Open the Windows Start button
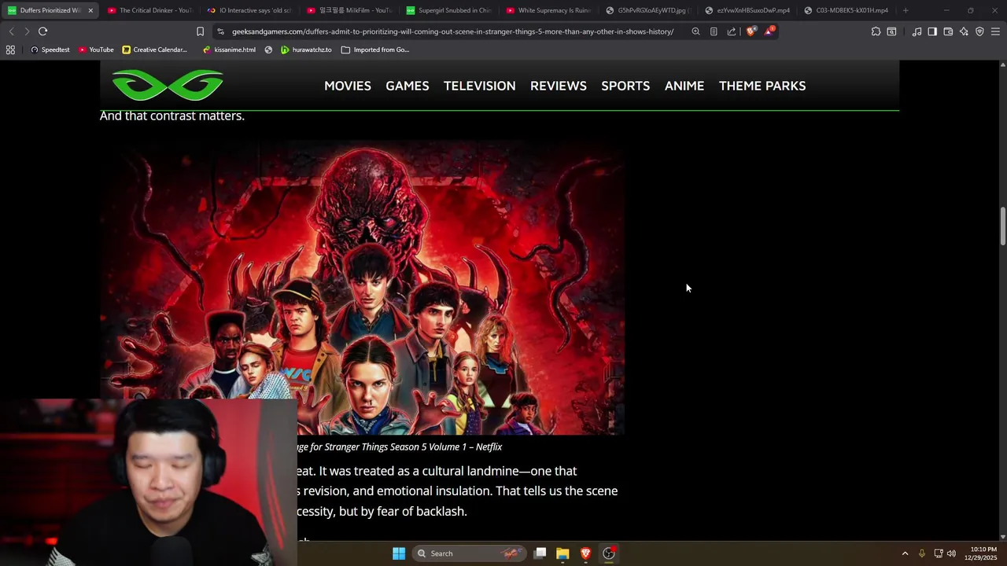Image resolution: width=1007 pixels, height=566 pixels. tap(399, 553)
